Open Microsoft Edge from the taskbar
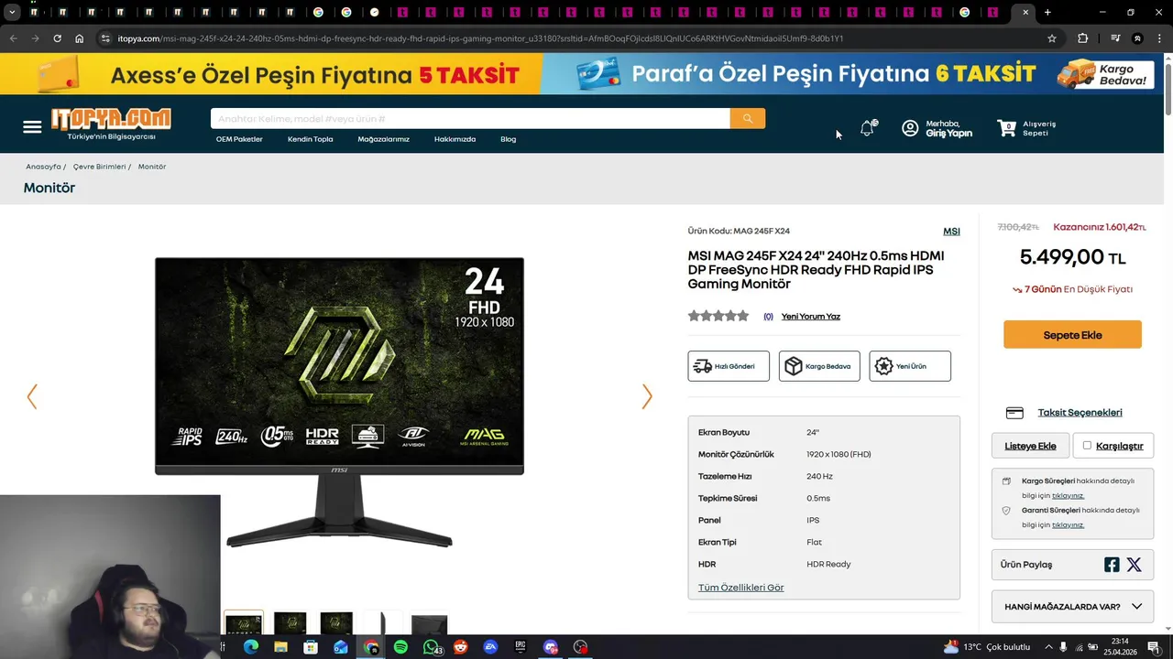The width and height of the screenshot is (1173, 659). [251, 647]
